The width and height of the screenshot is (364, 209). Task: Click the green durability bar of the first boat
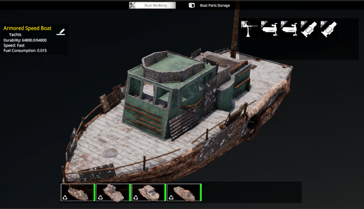tap(94, 192)
